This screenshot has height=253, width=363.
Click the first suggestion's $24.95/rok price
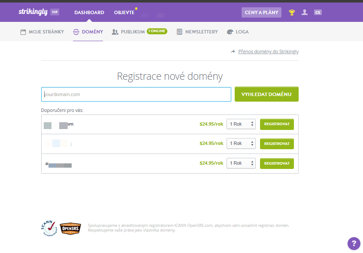212,124
